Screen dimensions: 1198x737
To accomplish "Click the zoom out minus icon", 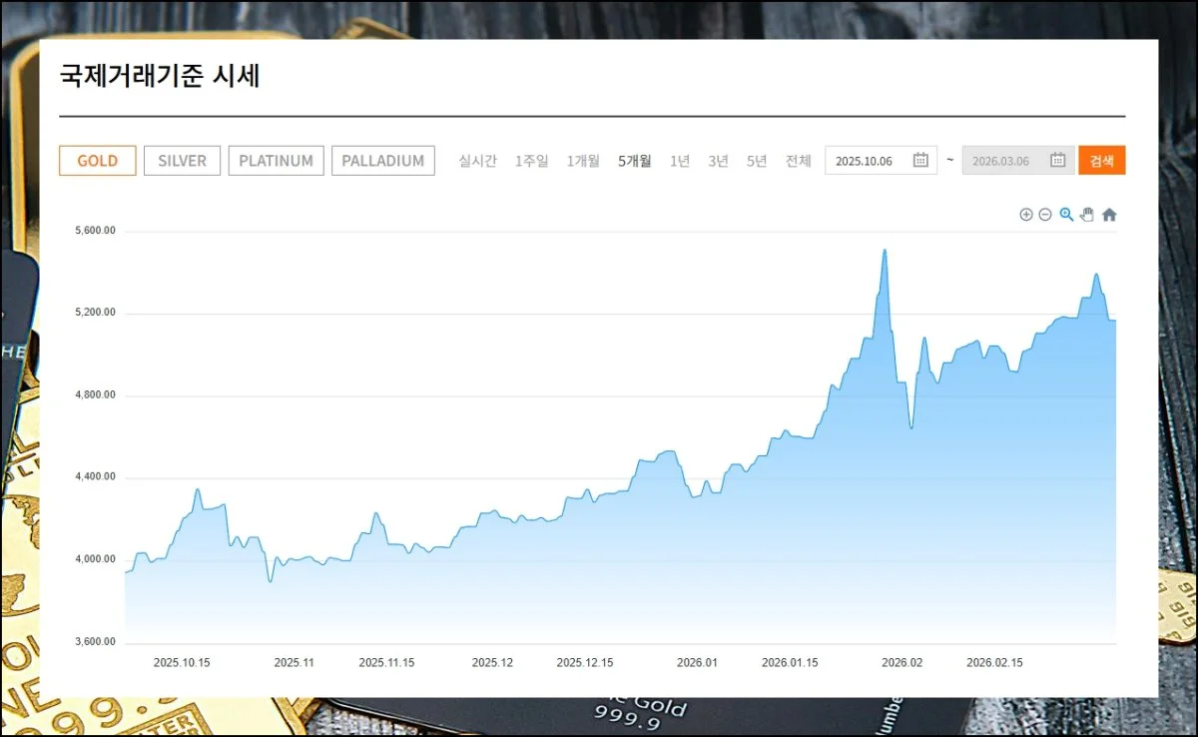I will (x=1045, y=215).
